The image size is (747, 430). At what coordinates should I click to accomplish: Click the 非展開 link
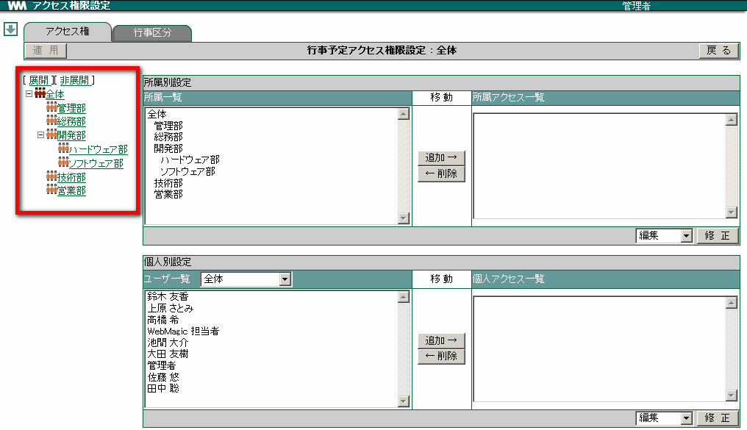[x=74, y=80]
